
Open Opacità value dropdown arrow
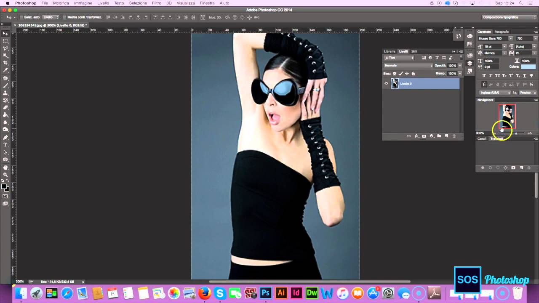pyautogui.click(x=460, y=66)
